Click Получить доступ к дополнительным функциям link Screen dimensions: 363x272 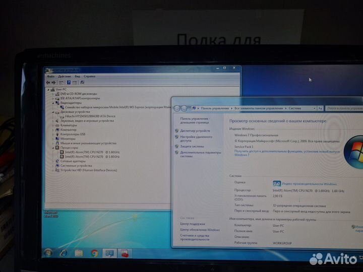coord(287,153)
